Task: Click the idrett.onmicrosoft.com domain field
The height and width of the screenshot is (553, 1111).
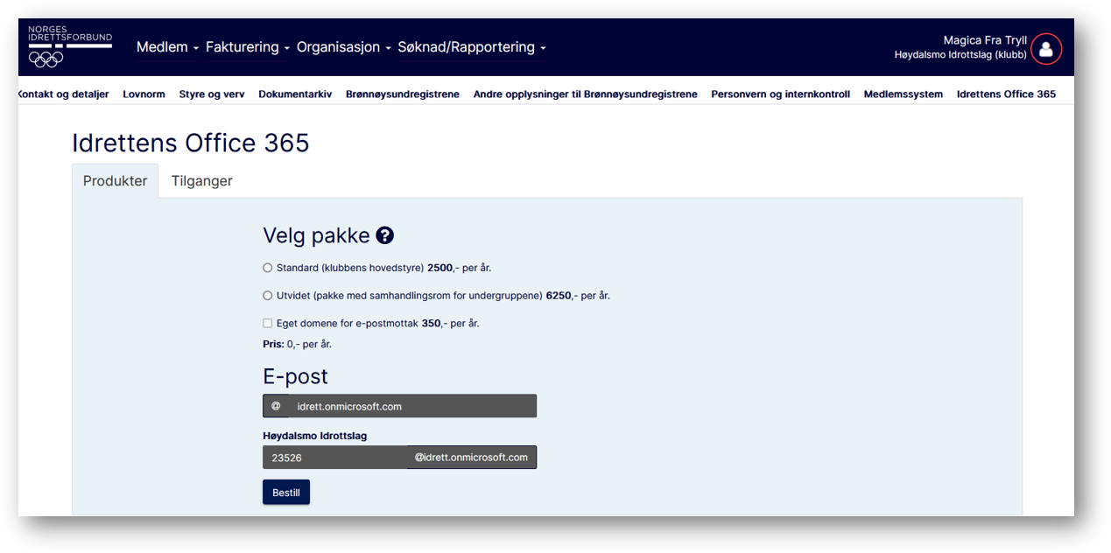Action: 412,406
